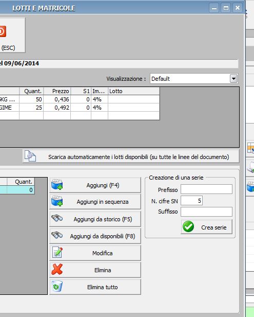The height and width of the screenshot is (317, 254).
Task: Click binoculars icon on Aggiungi da disponibili
Action: click(57, 235)
